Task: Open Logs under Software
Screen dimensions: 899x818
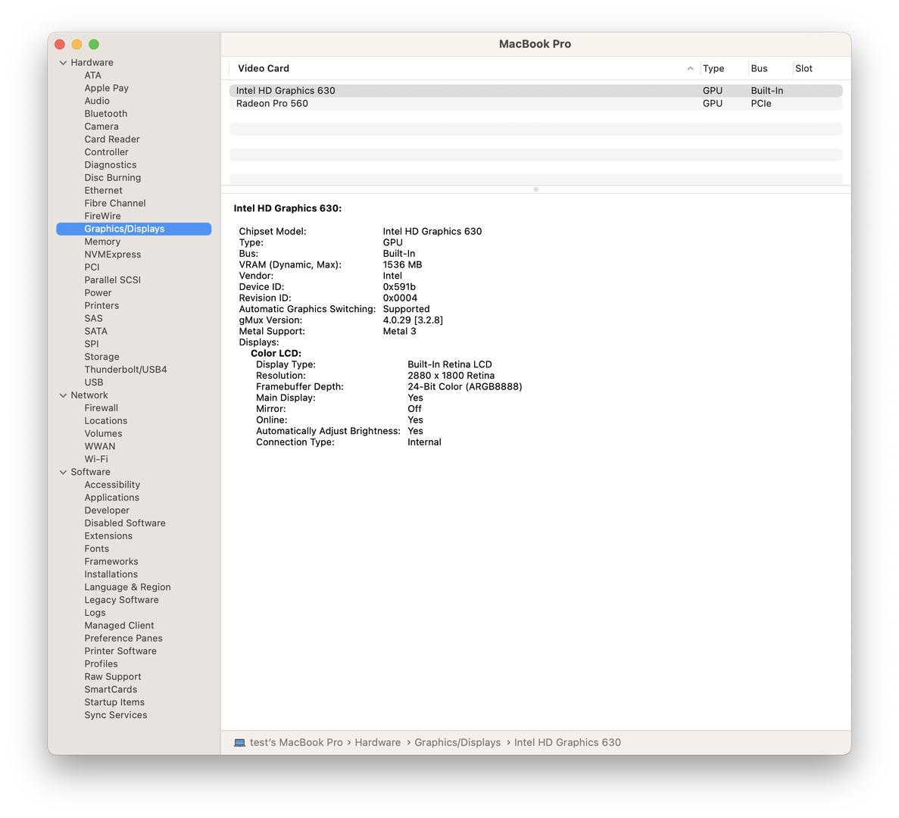Action: point(95,613)
